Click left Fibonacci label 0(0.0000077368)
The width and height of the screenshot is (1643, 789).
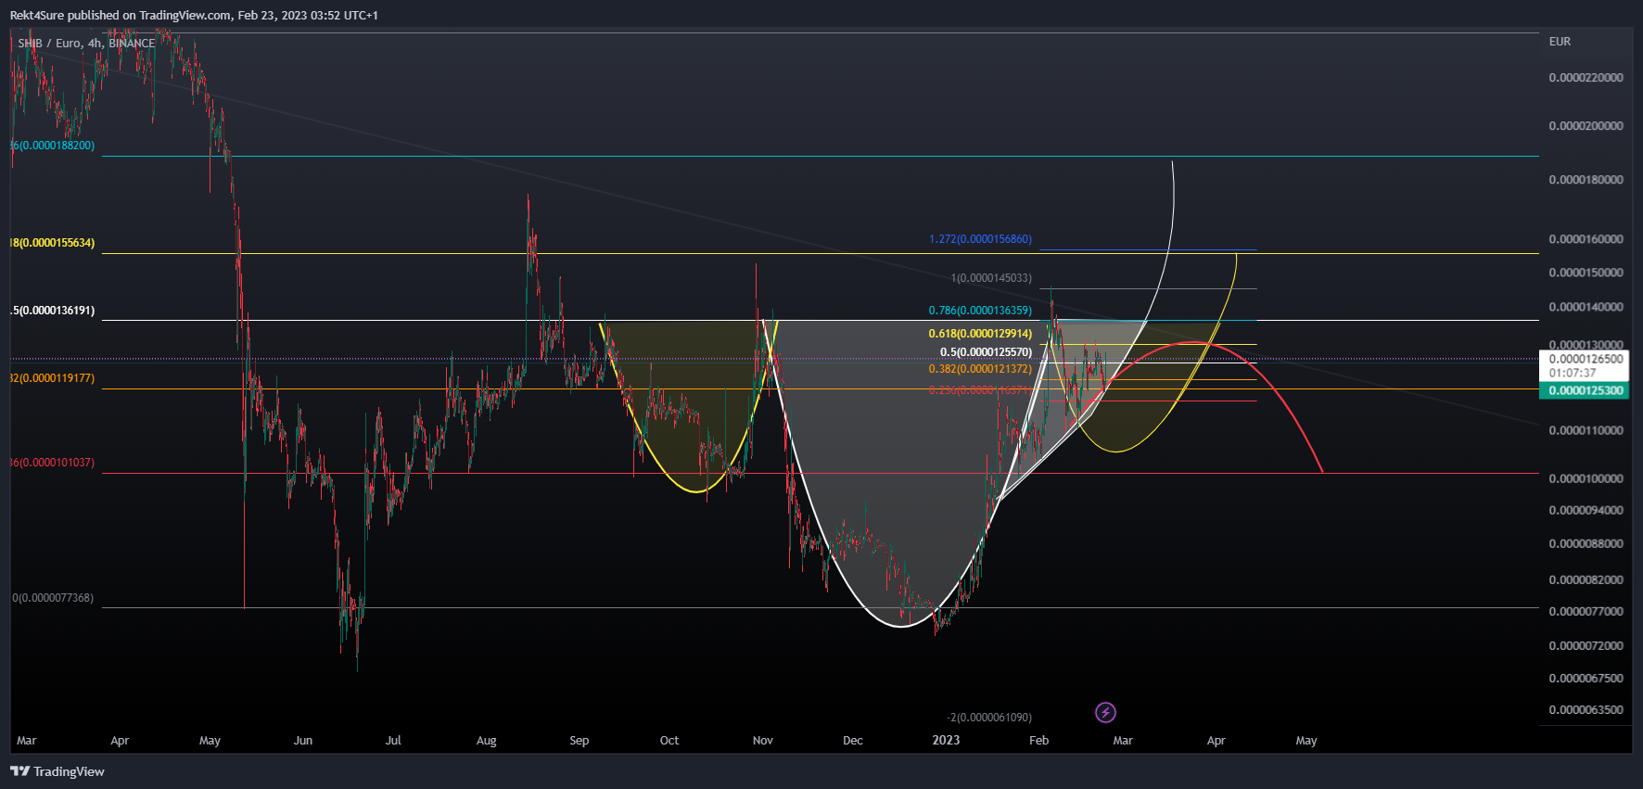(x=53, y=598)
